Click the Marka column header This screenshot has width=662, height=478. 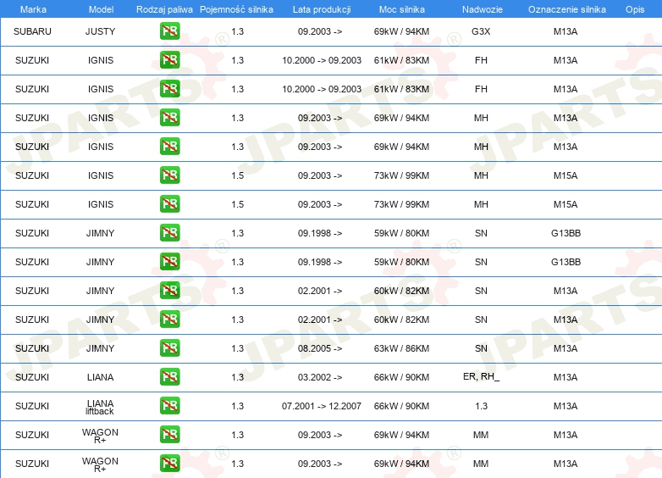[x=33, y=9]
